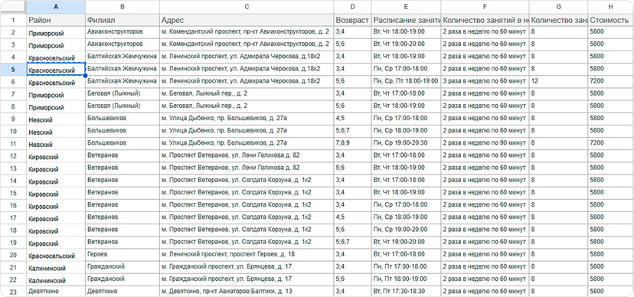Click the Адрес header cell
The image size is (634, 297).
247,20
